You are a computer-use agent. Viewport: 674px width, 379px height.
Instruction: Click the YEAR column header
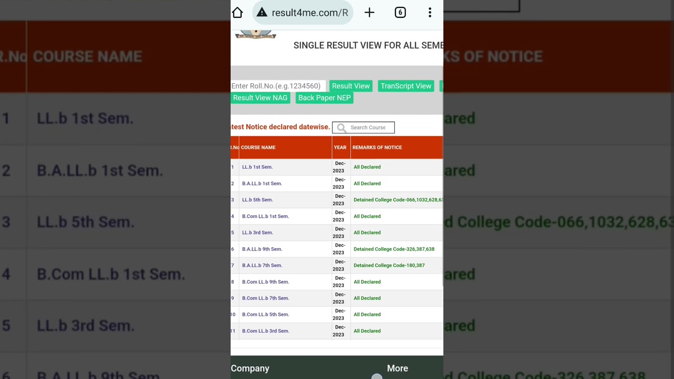point(340,147)
